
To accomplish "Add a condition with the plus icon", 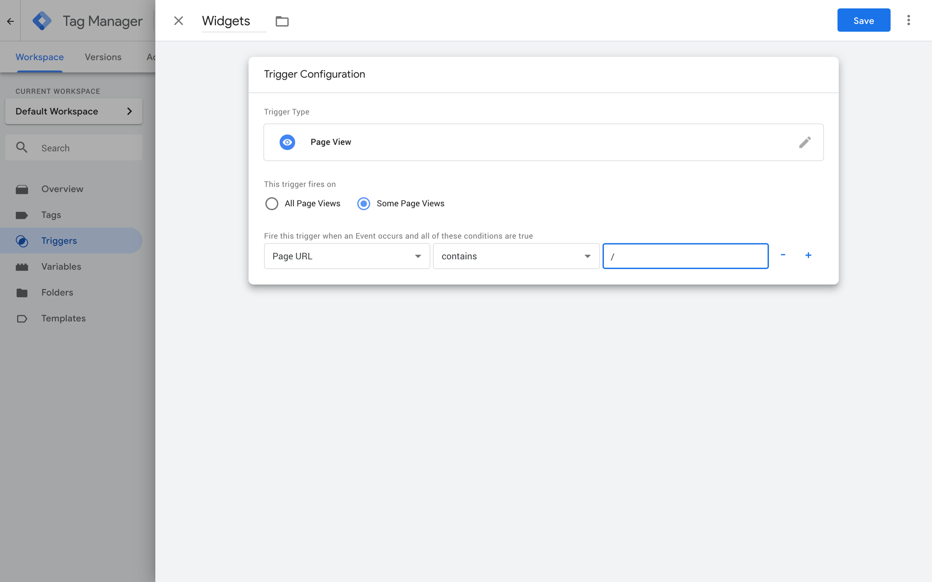I will [808, 255].
